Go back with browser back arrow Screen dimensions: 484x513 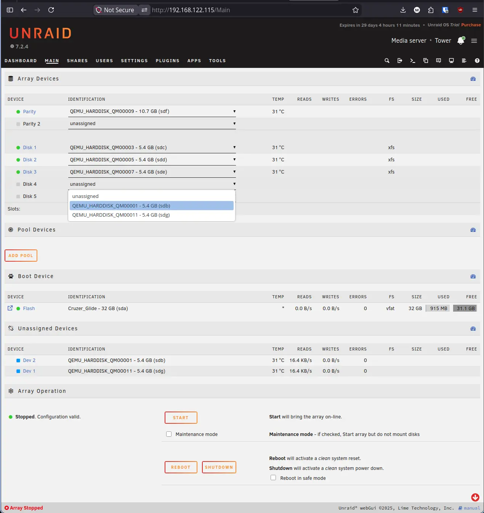pos(24,10)
